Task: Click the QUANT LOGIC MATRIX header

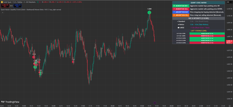Action: tap(199, 3)
